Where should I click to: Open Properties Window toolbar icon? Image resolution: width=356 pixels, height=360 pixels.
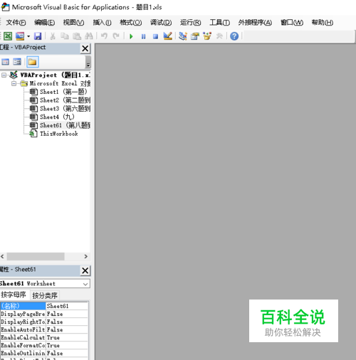195,36
